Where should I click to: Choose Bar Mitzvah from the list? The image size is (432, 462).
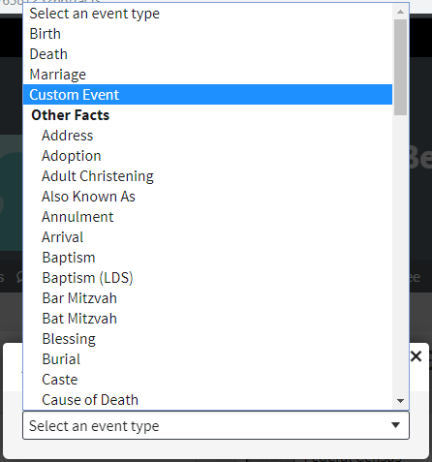point(207,298)
